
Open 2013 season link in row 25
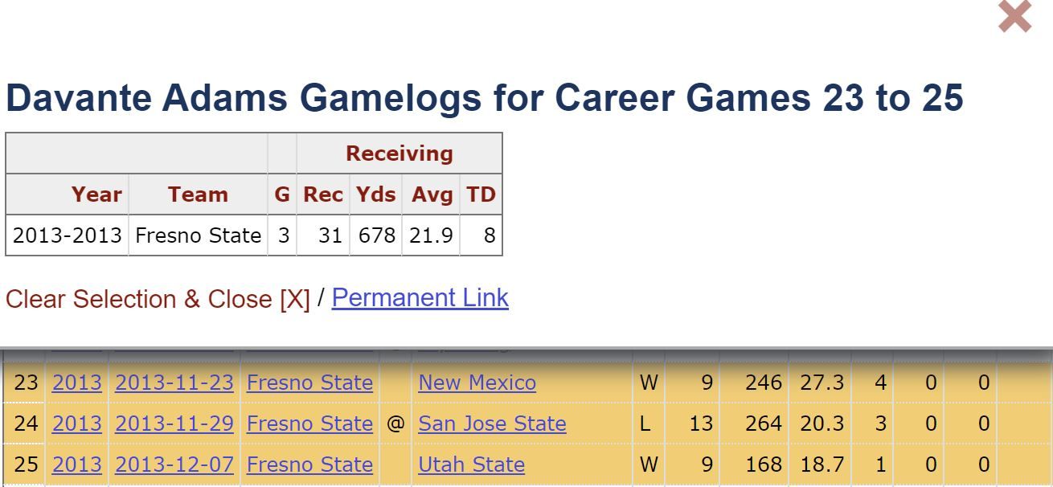77,464
